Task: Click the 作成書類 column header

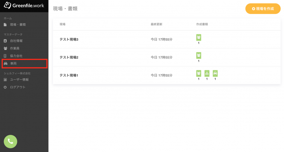Action: pos(202,24)
